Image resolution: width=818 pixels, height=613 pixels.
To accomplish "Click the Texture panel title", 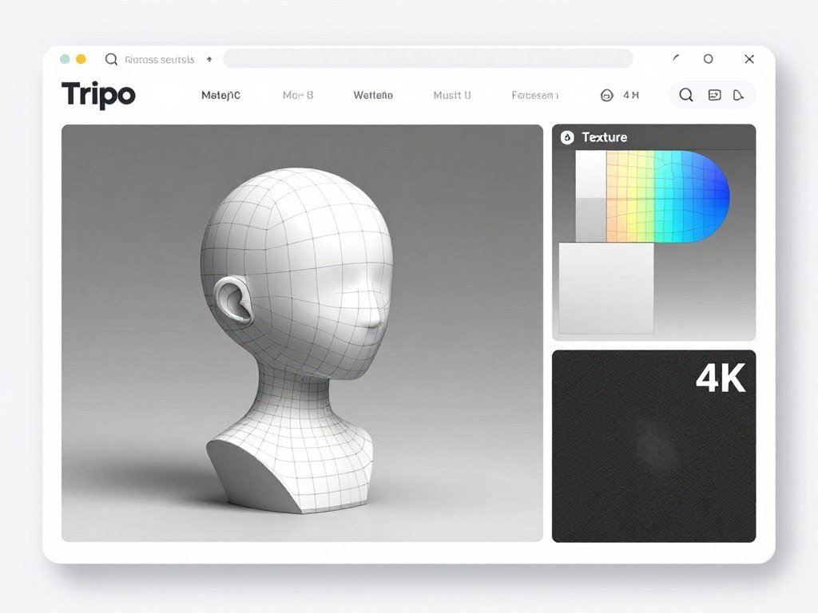I will click(605, 137).
